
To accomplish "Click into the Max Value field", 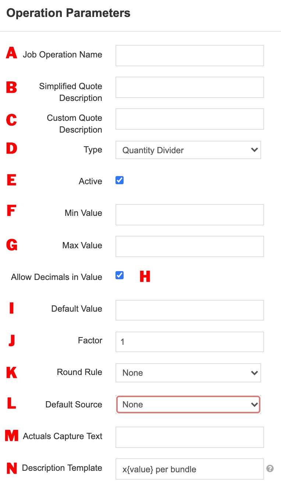I will point(189,246).
